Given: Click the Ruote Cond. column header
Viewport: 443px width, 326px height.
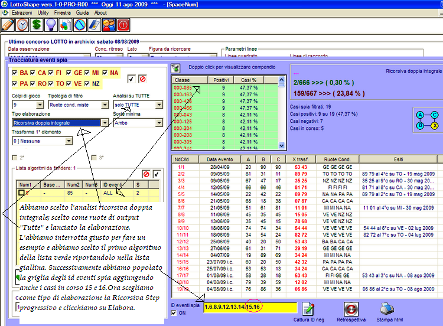Looking at the screenshot, I should coord(337,159).
